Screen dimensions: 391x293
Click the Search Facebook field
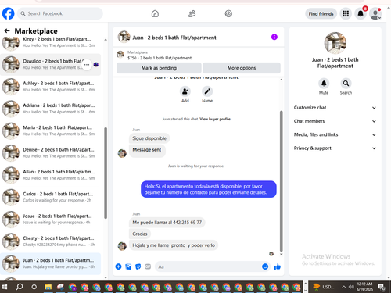[x=60, y=13]
